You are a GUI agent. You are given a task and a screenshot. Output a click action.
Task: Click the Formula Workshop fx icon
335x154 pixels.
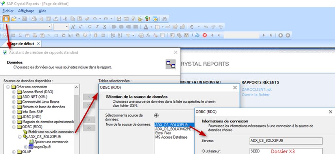pyautogui.click(x=148, y=35)
